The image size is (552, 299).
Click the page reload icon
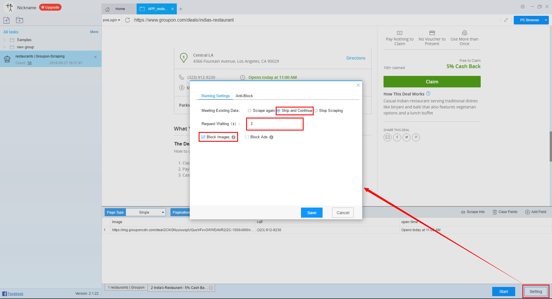coord(128,20)
